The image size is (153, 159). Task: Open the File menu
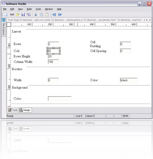coord(5,9)
